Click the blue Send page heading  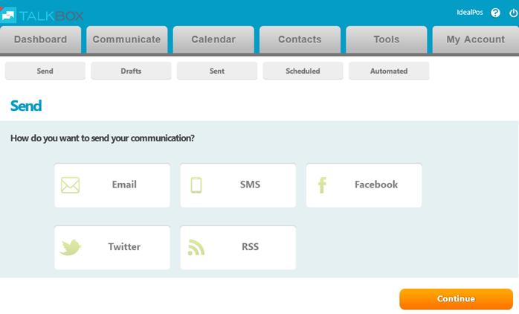coord(26,106)
